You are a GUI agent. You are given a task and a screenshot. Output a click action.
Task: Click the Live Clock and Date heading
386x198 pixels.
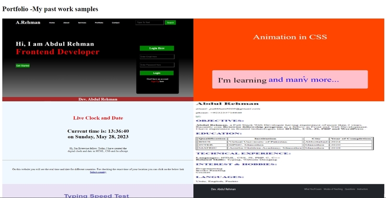pos(98,118)
